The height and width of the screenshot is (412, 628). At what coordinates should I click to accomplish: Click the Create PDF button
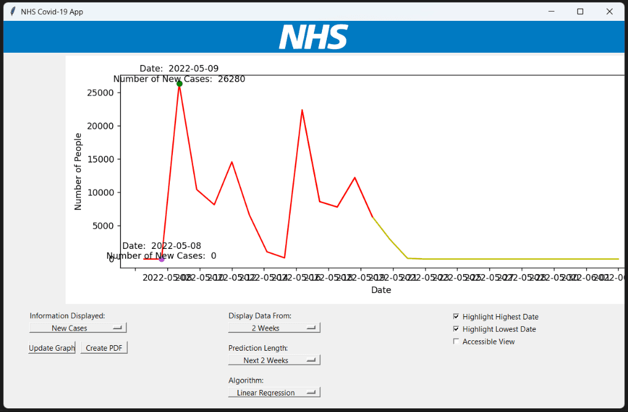coord(104,348)
